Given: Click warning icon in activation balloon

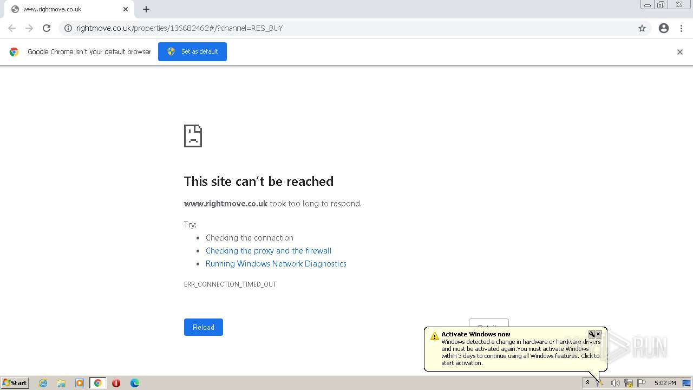Looking at the screenshot, I should click(x=434, y=336).
